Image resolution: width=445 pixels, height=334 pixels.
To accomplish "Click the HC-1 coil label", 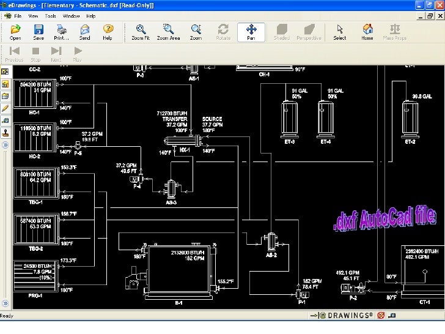I will click(34, 113).
